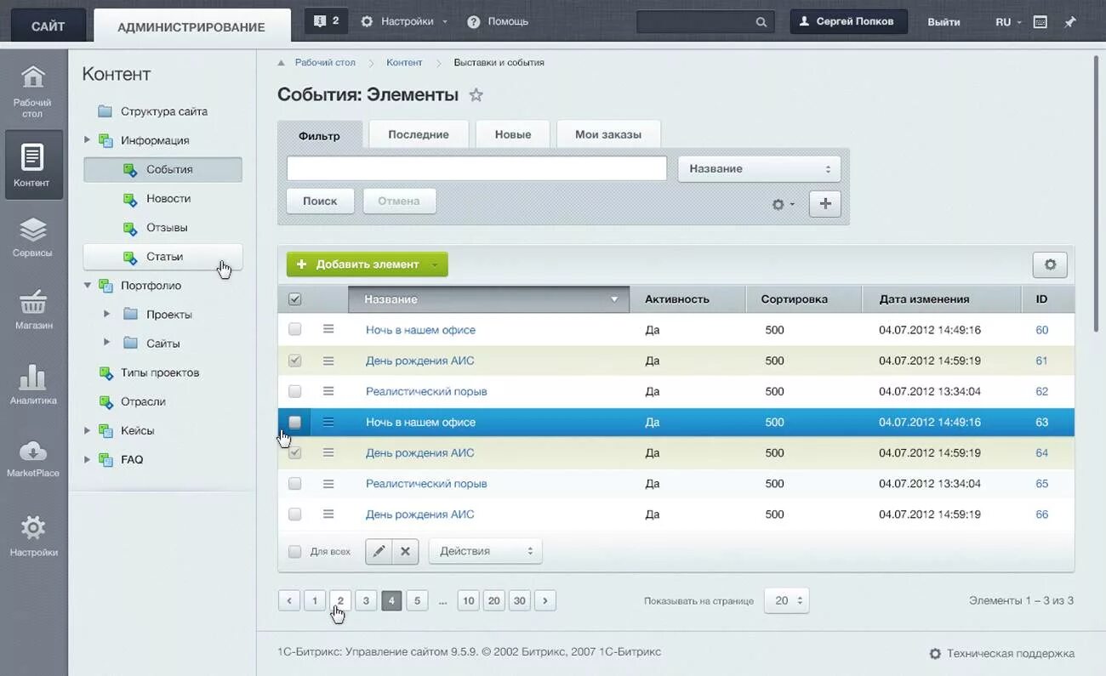Image resolution: width=1106 pixels, height=676 pixels.
Task: Open the Магазин basket section
Action: 32,310
